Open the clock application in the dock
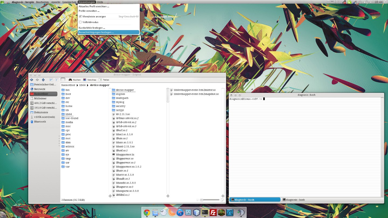This screenshot has width=388, height=218. [164, 213]
